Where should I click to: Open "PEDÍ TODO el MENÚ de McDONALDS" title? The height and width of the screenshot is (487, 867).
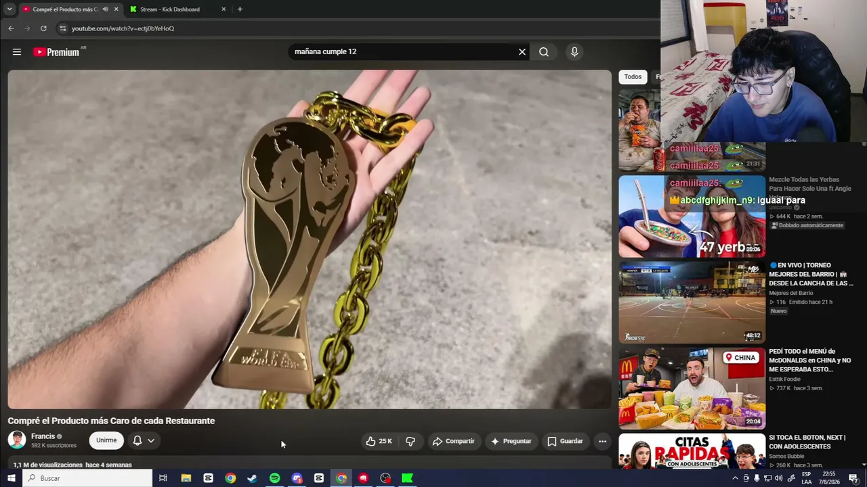(809, 361)
